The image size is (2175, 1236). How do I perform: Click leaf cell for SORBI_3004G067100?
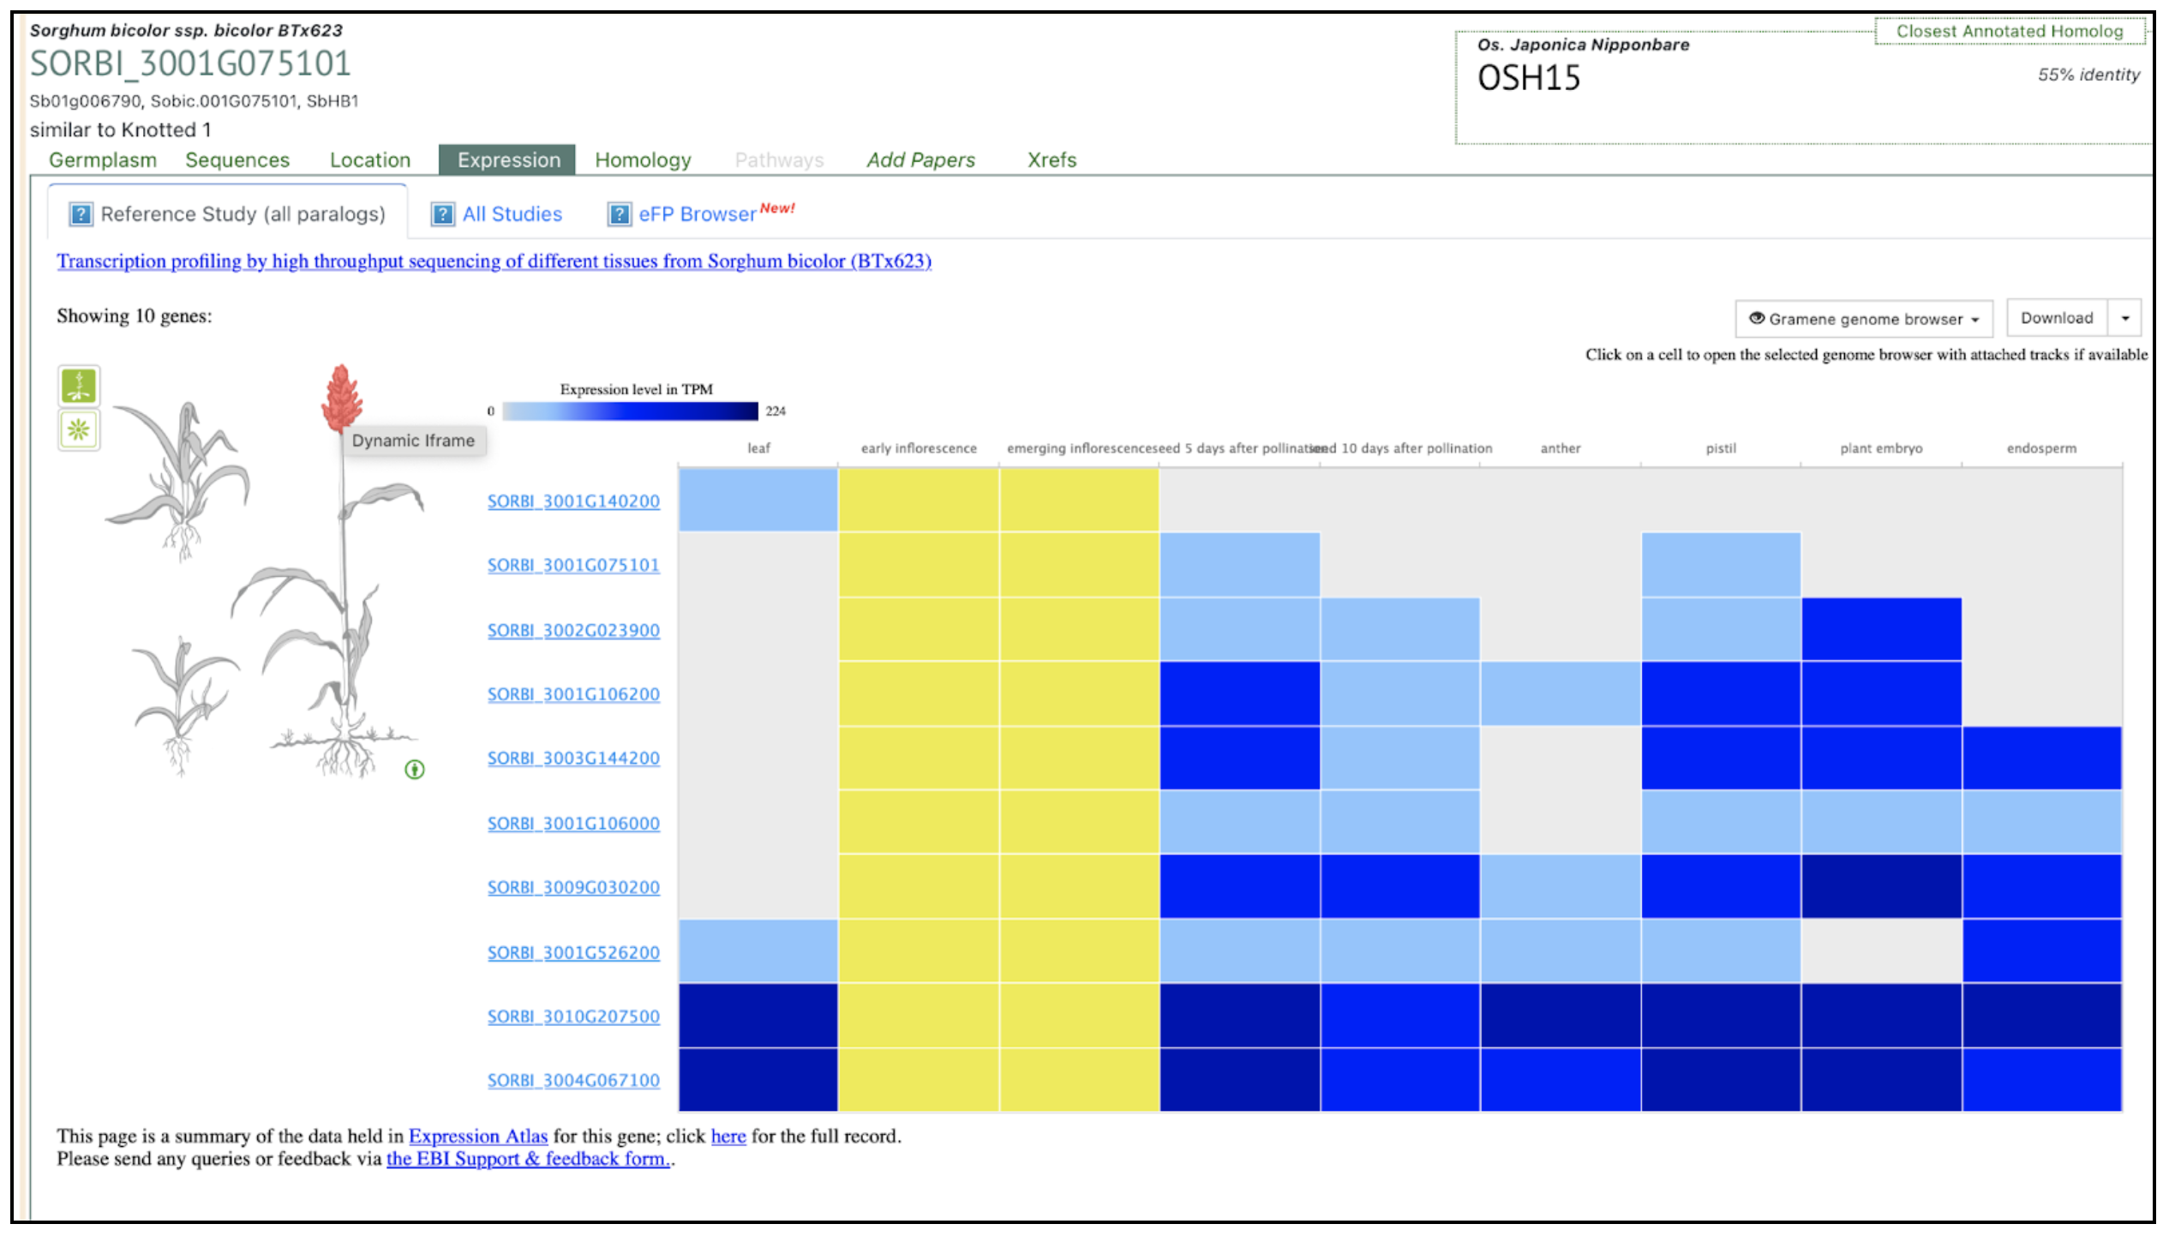758,1080
